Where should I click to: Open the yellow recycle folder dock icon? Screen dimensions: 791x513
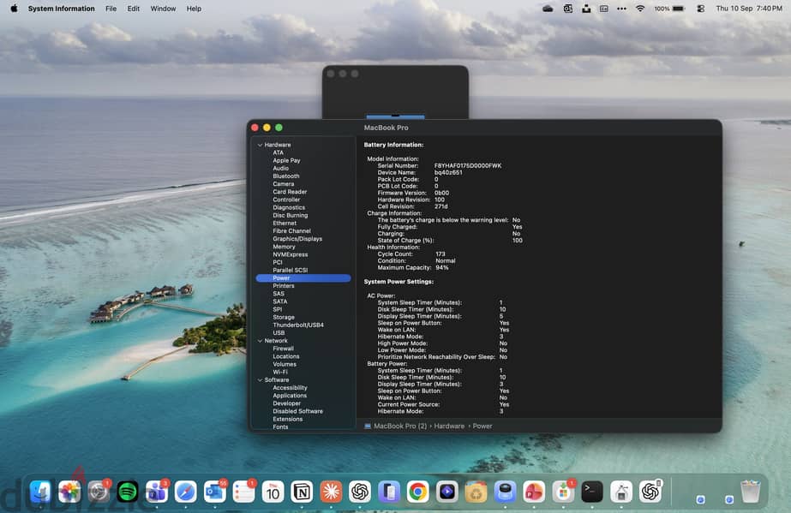point(476,492)
